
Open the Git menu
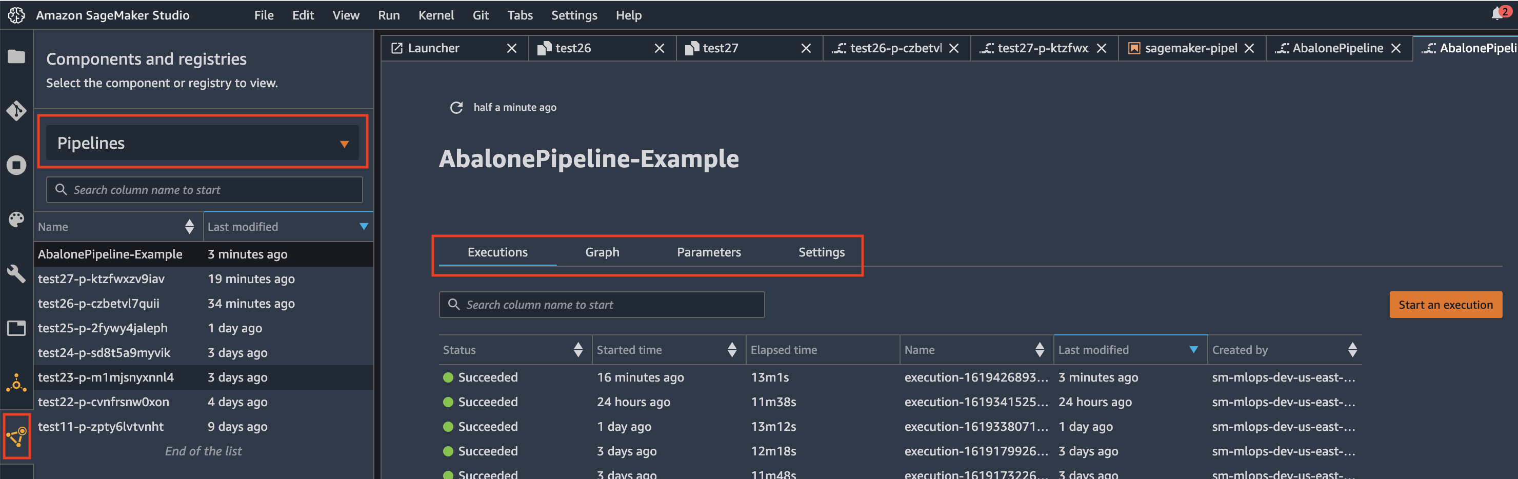481,15
